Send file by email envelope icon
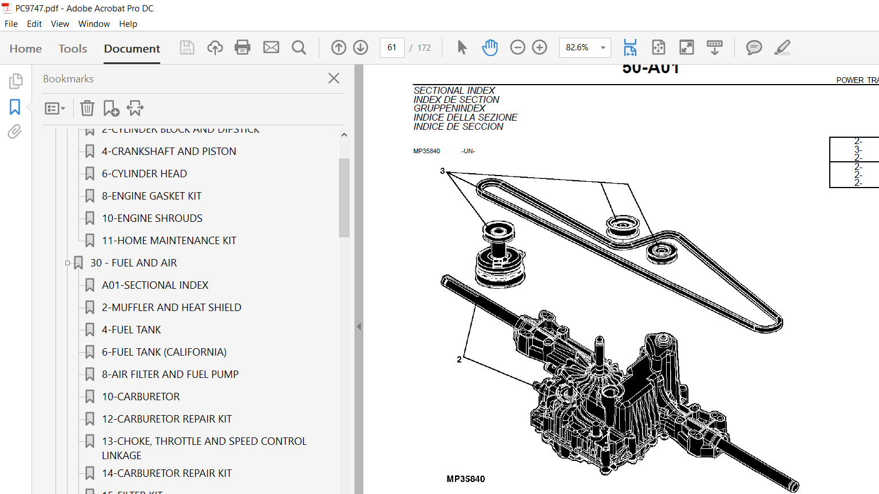Viewport: 879px width, 494px height. [x=271, y=47]
